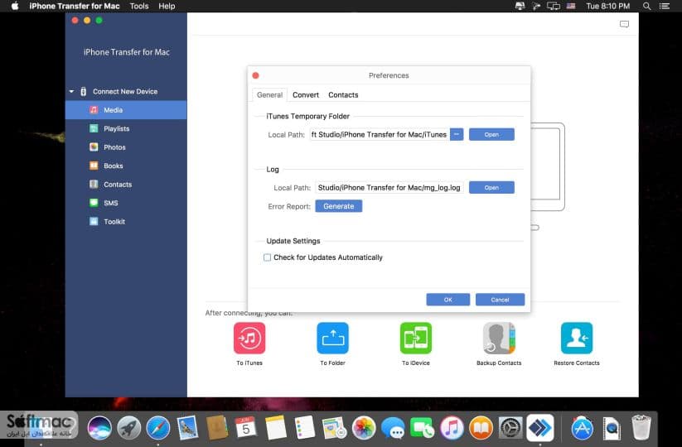The height and width of the screenshot is (447, 682).
Task: Click the To iDevice icon
Action: coord(416,338)
